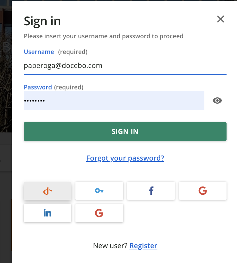Open the Forgot your password link
Image resolution: width=237 pixels, height=263 pixels.
(125, 158)
